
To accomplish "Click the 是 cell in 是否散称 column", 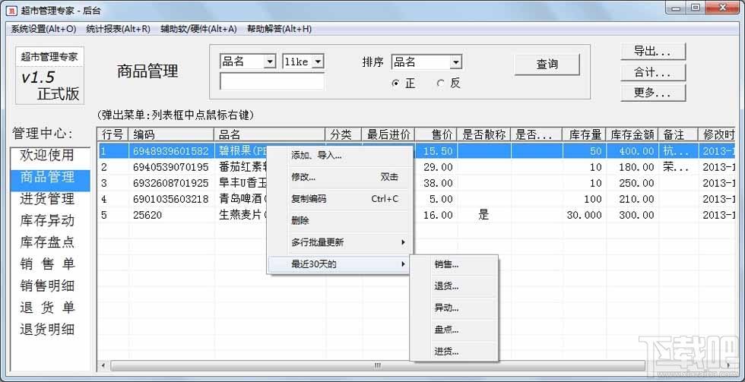I will (483, 215).
